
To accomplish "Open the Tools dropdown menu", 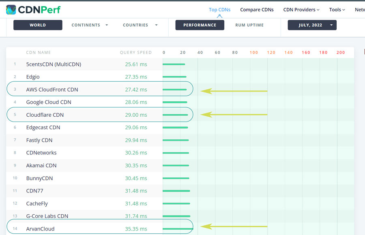I will click(x=337, y=10).
